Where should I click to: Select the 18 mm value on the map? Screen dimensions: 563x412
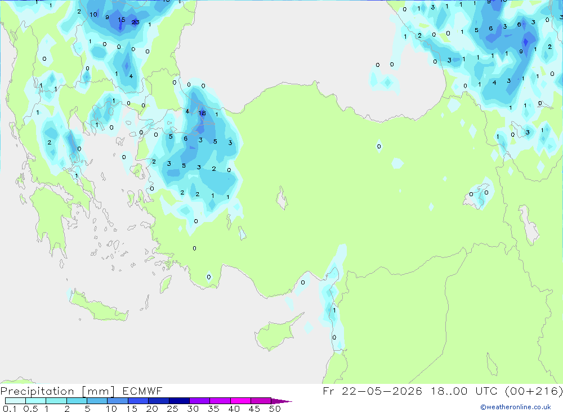[x=202, y=113]
